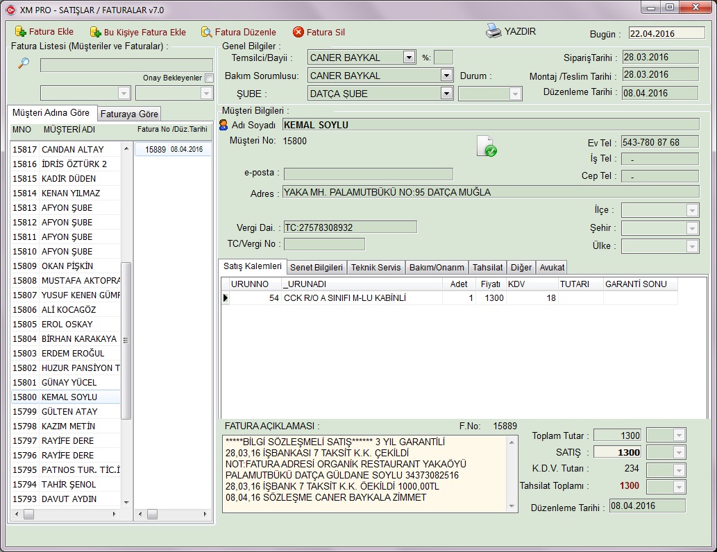Open the Teknik Servis tab
The image size is (717, 552).
376,267
